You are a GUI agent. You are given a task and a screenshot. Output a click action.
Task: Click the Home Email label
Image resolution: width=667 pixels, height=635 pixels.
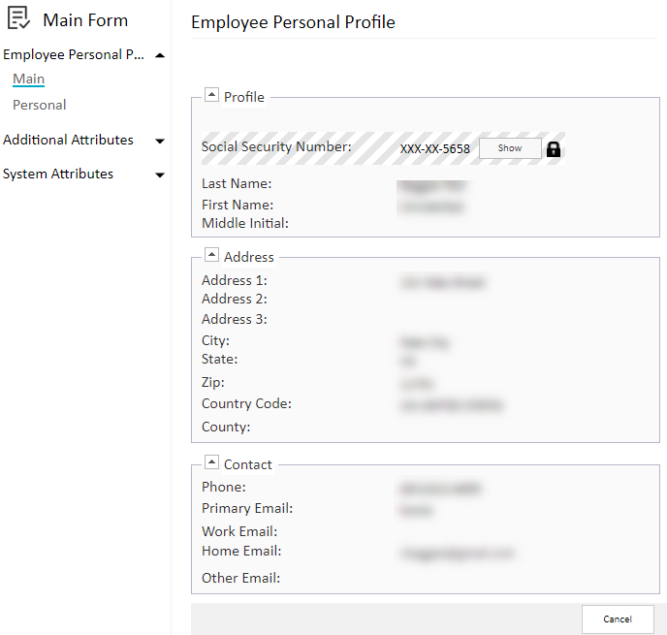click(x=241, y=551)
